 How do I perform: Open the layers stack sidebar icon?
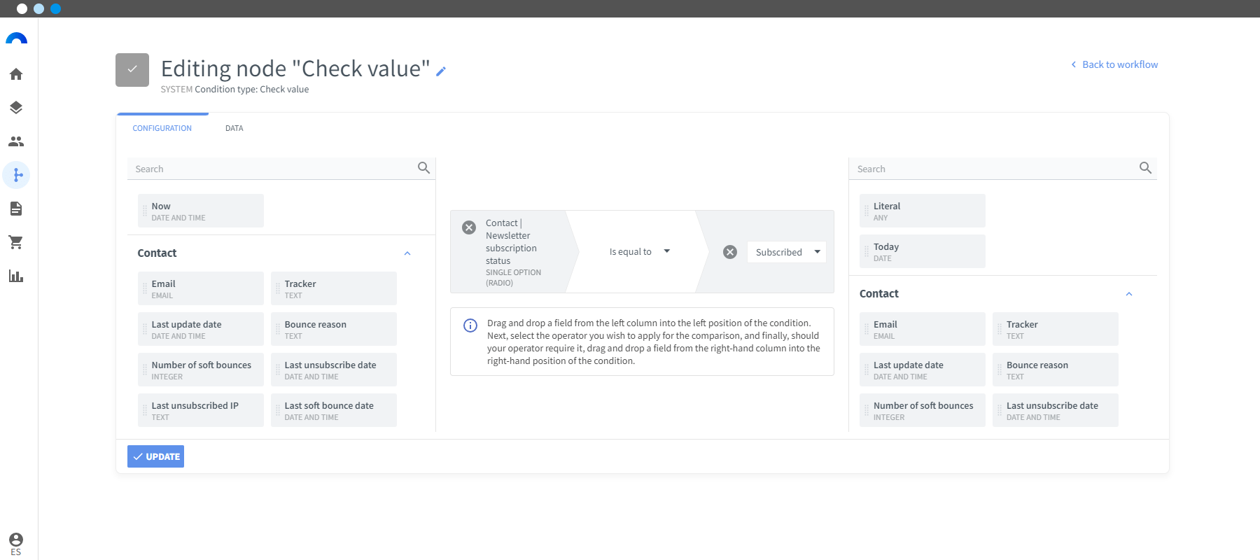point(16,108)
